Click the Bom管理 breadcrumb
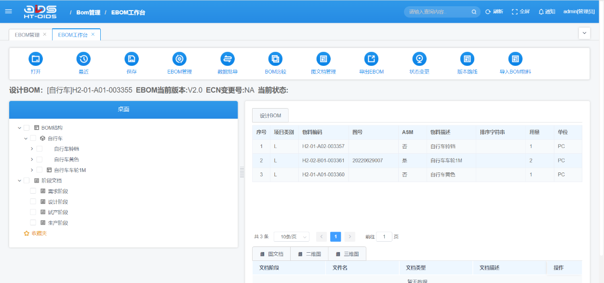This screenshot has height=283, width=604. (x=88, y=12)
